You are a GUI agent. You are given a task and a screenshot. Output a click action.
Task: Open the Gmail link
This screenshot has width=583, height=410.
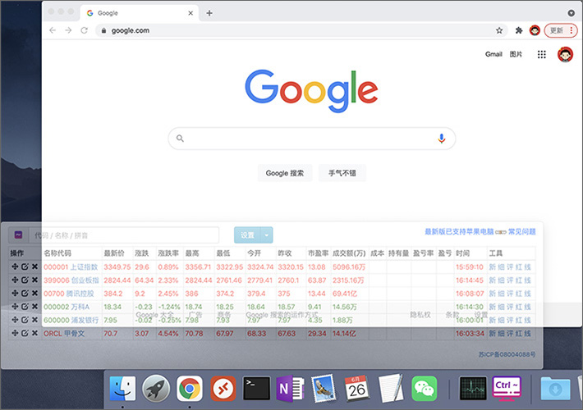coord(493,54)
